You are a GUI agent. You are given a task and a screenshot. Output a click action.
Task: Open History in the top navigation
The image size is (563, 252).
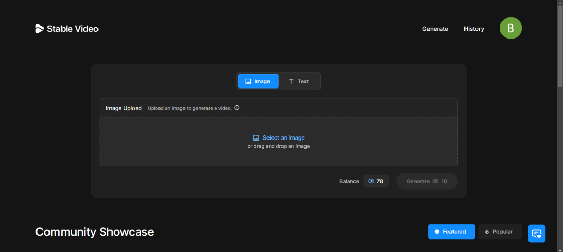pos(474,29)
